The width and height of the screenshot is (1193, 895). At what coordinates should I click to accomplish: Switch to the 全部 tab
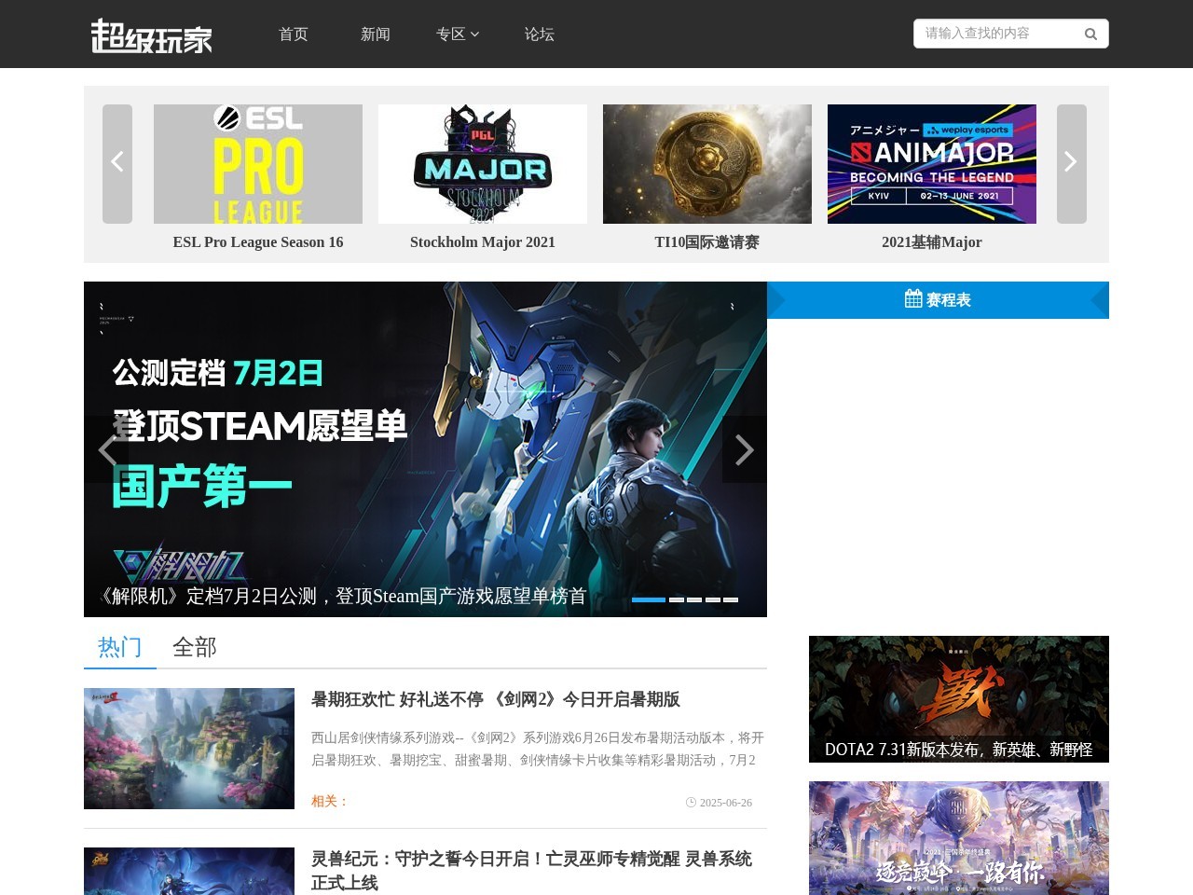pos(195,647)
